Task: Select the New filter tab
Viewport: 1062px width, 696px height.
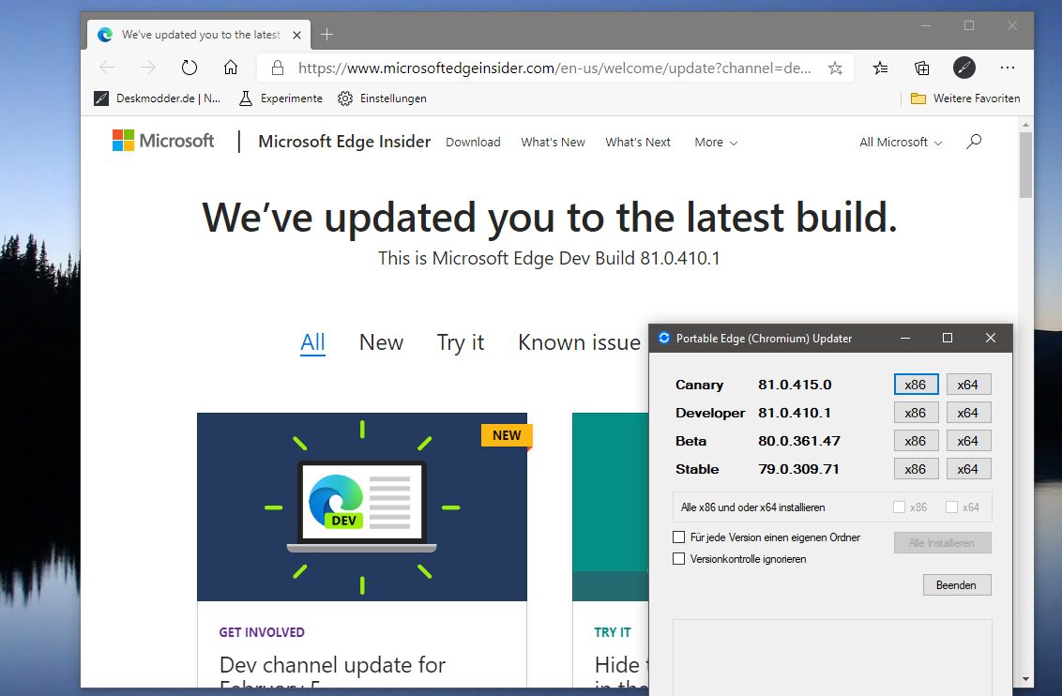Action: pyautogui.click(x=381, y=342)
